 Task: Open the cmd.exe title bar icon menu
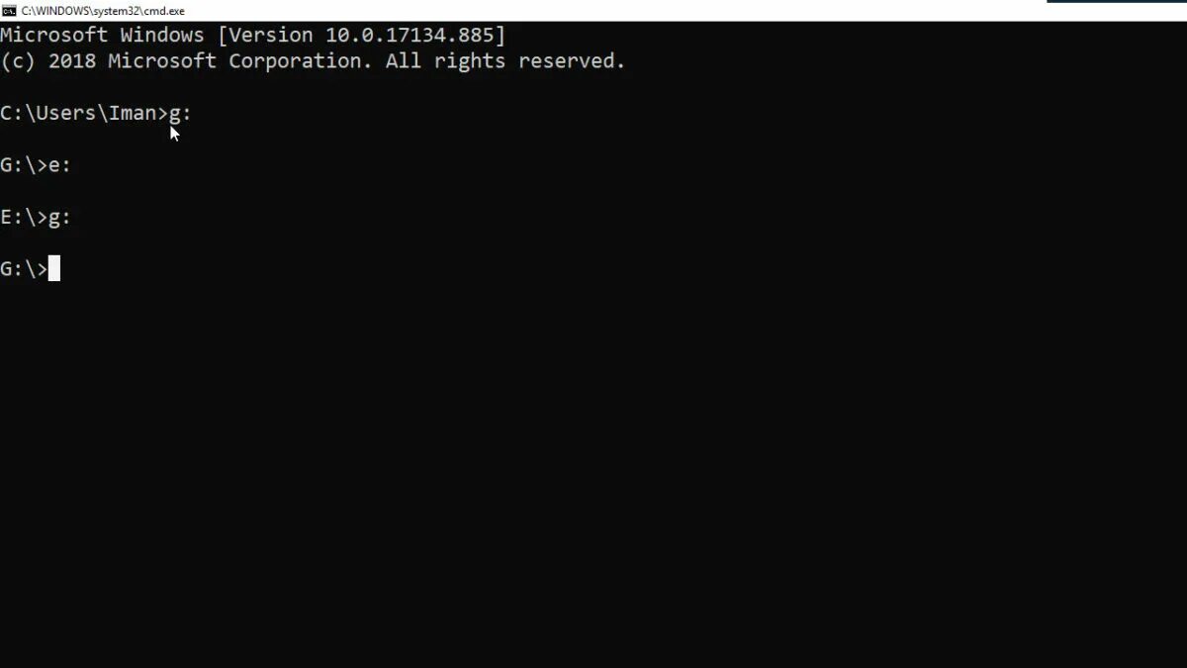9,11
